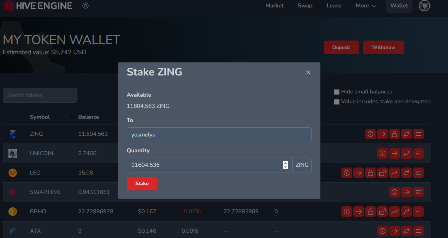Click the red Stake button

[142, 183]
